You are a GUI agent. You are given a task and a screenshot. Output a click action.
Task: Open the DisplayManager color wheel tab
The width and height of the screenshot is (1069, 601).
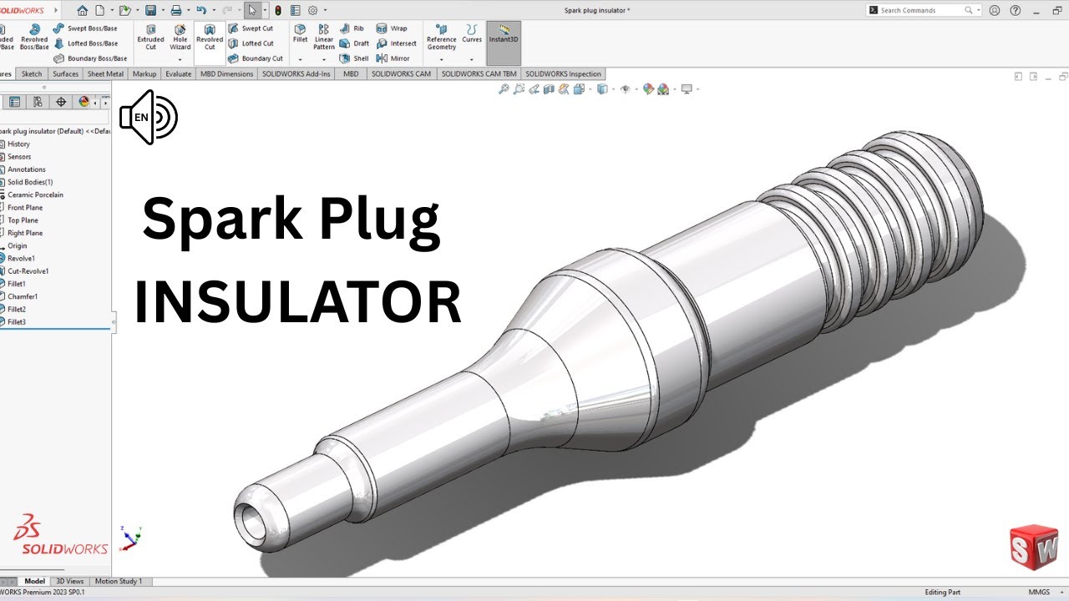click(x=84, y=102)
